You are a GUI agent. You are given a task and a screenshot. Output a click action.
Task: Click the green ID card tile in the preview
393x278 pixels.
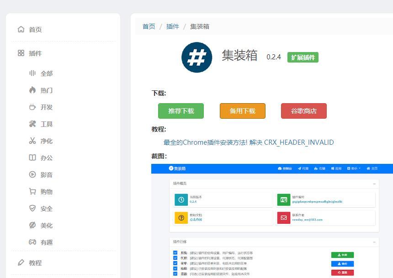tap(284, 199)
